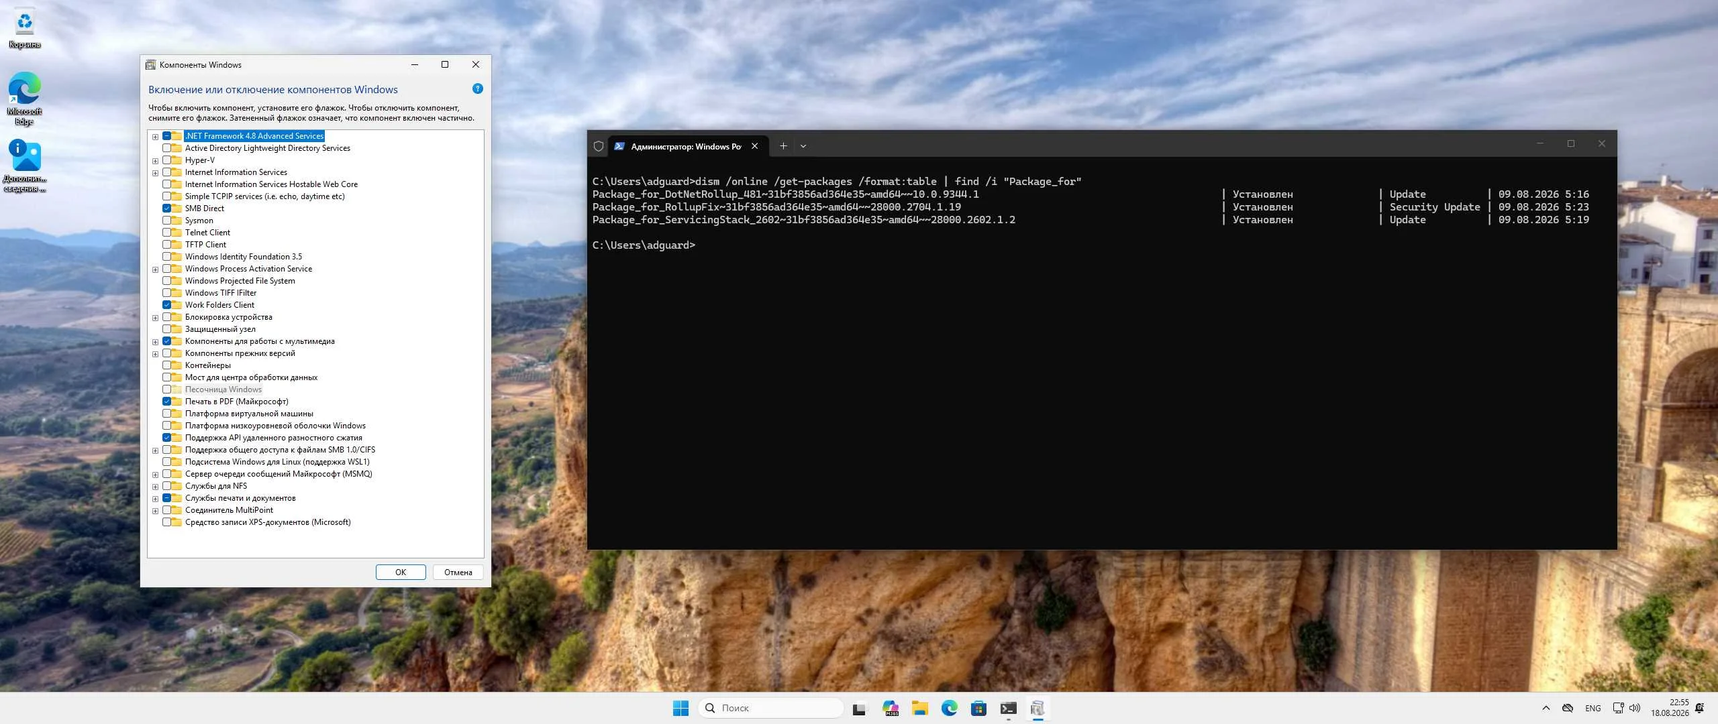Image resolution: width=1718 pixels, height=724 pixels.
Task: Click Windows Start button in taskbar
Action: point(680,708)
